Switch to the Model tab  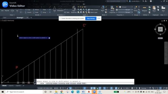[4, 86]
